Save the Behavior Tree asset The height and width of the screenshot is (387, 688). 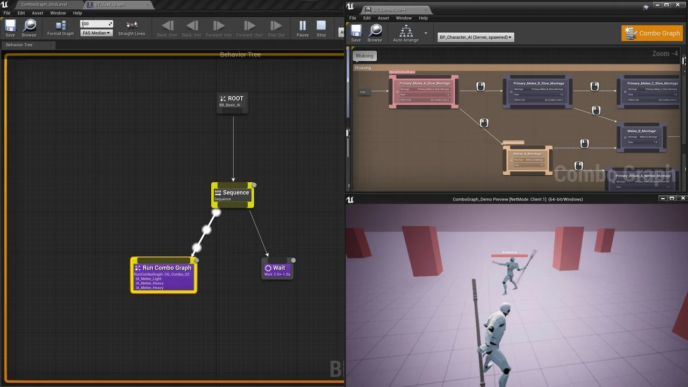pyautogui.click(x=10, y=27)
